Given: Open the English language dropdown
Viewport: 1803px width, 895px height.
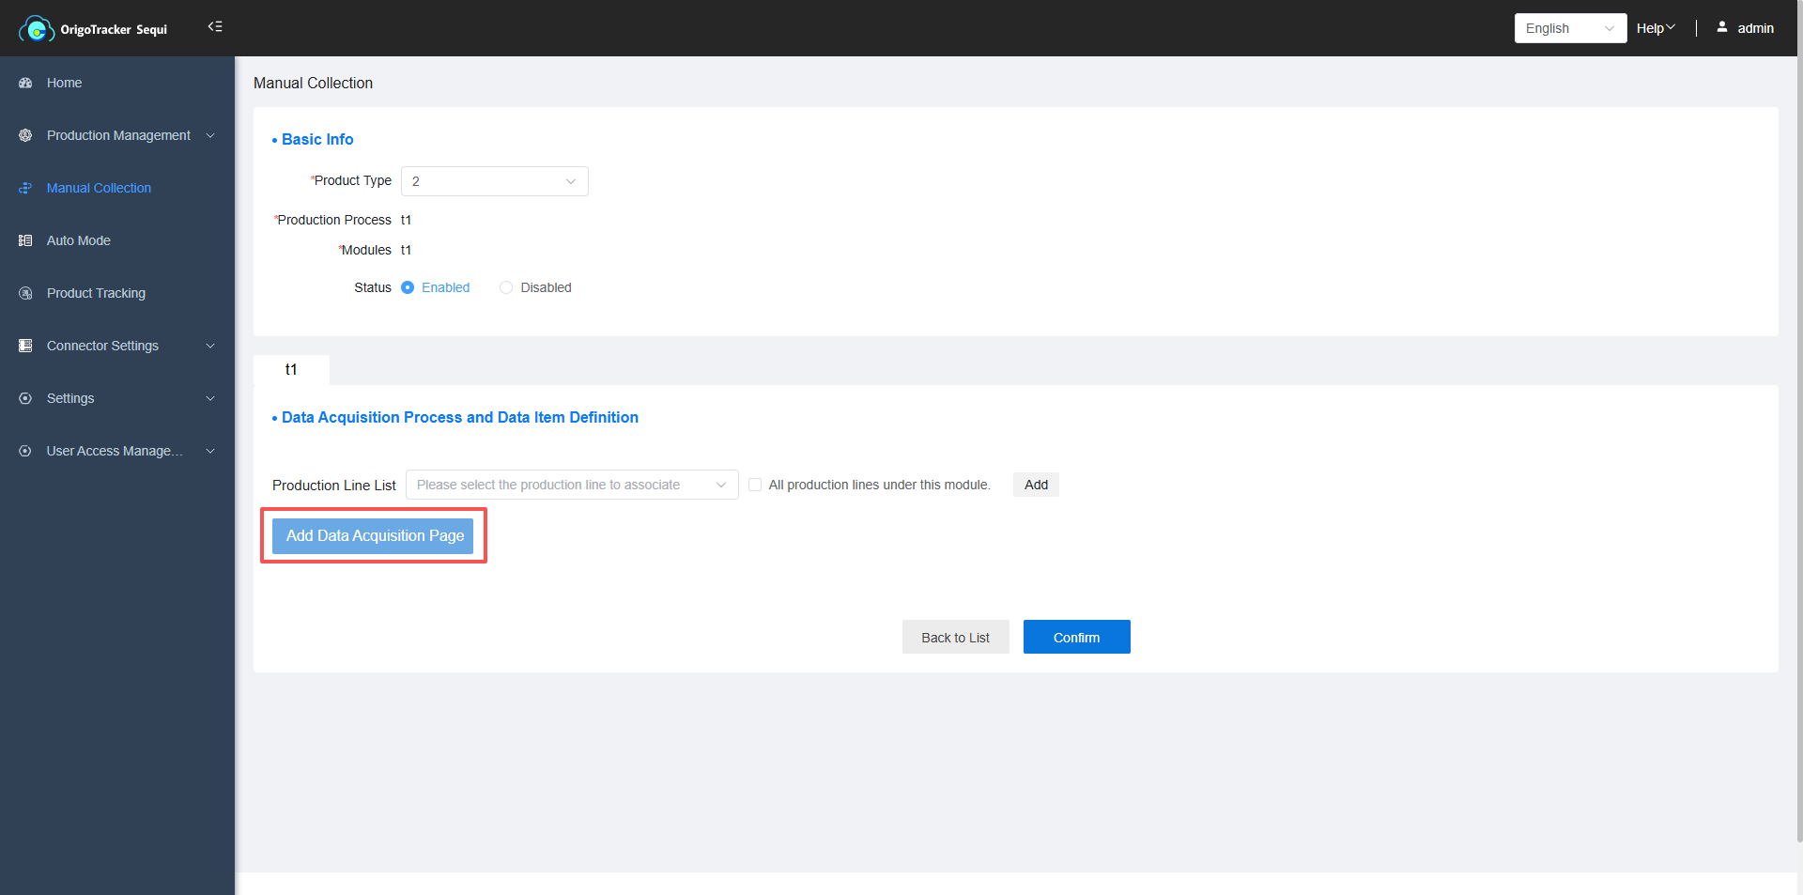Looking at the screenshot, I should [1569, 28].
